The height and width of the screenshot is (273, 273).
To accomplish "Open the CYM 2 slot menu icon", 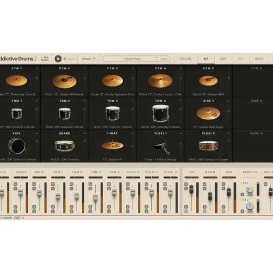I will [85, 68].
